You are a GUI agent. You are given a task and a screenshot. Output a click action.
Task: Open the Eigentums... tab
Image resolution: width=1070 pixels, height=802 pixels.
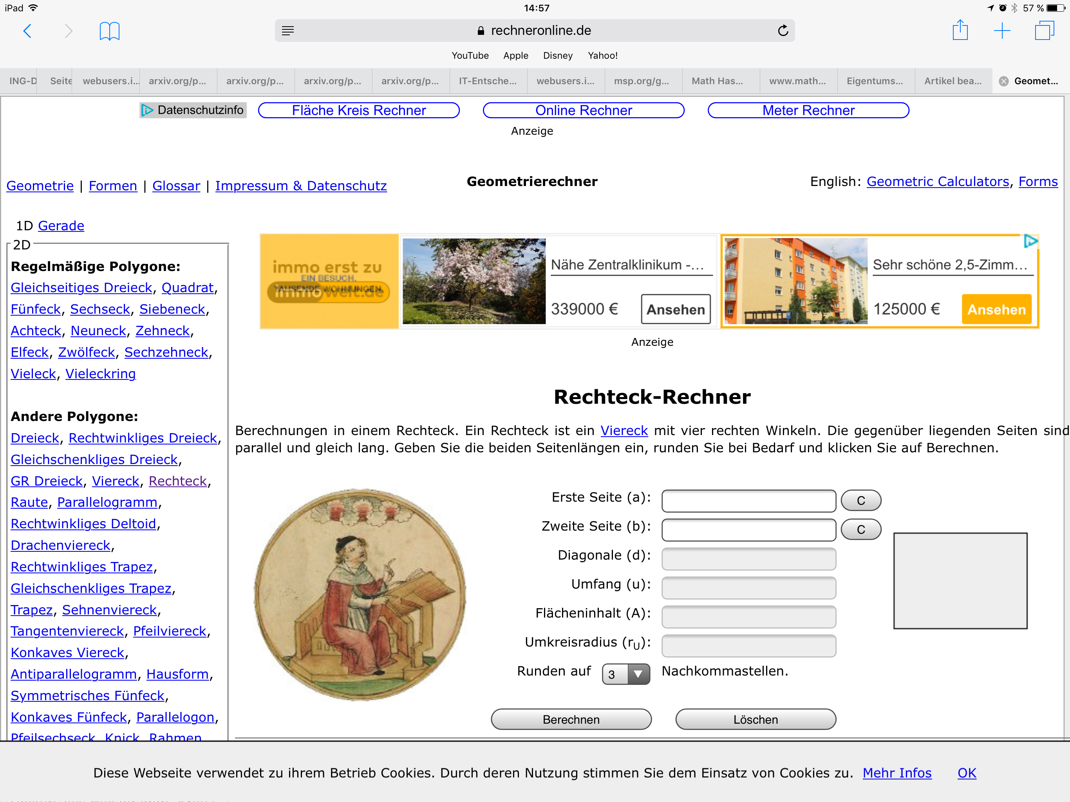click(x=874, y=81)
